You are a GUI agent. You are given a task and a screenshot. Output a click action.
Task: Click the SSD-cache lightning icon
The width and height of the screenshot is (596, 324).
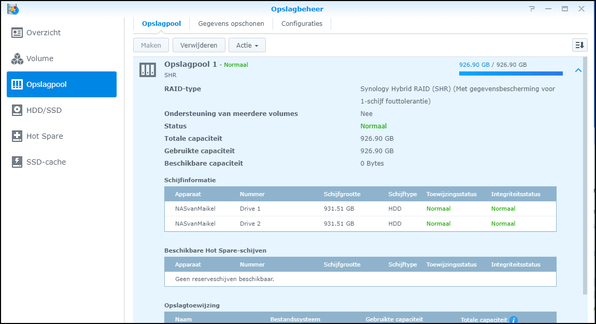coord(17,162)
